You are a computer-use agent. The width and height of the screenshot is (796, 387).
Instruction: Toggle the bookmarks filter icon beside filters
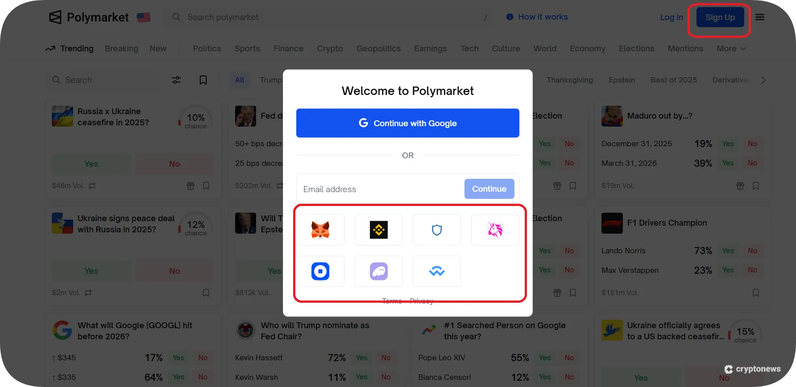point(203,80)
